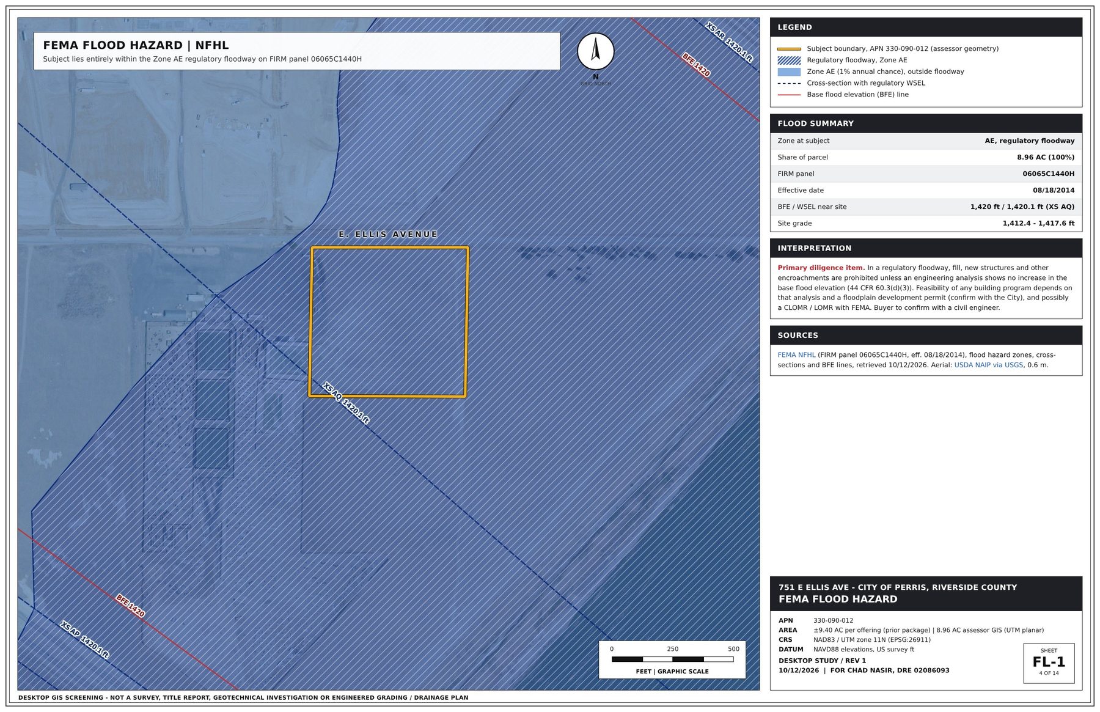
Task: Click the FL-1 sheet number box
Action: coord(1049,663)
